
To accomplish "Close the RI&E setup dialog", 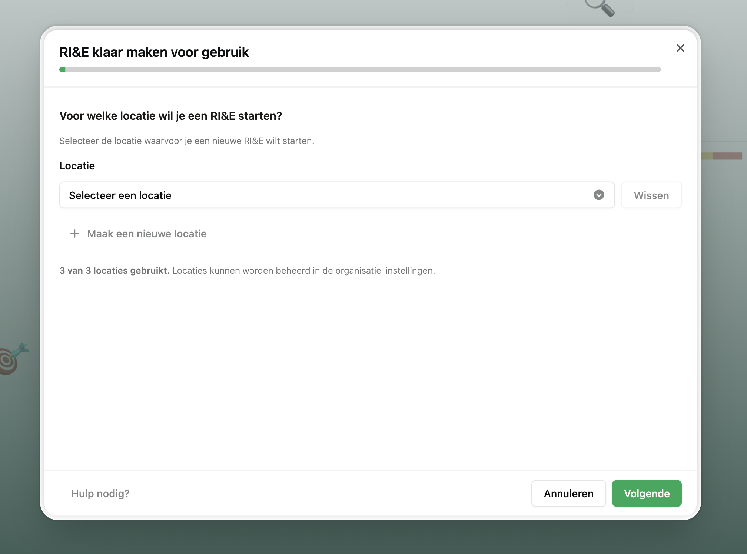I will click(680, 48).
